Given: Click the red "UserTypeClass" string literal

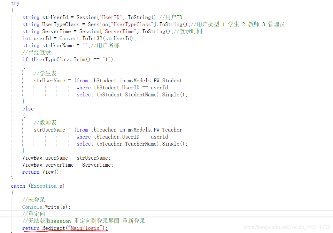Looking at the screenshot, I should [x=132, y=24].
